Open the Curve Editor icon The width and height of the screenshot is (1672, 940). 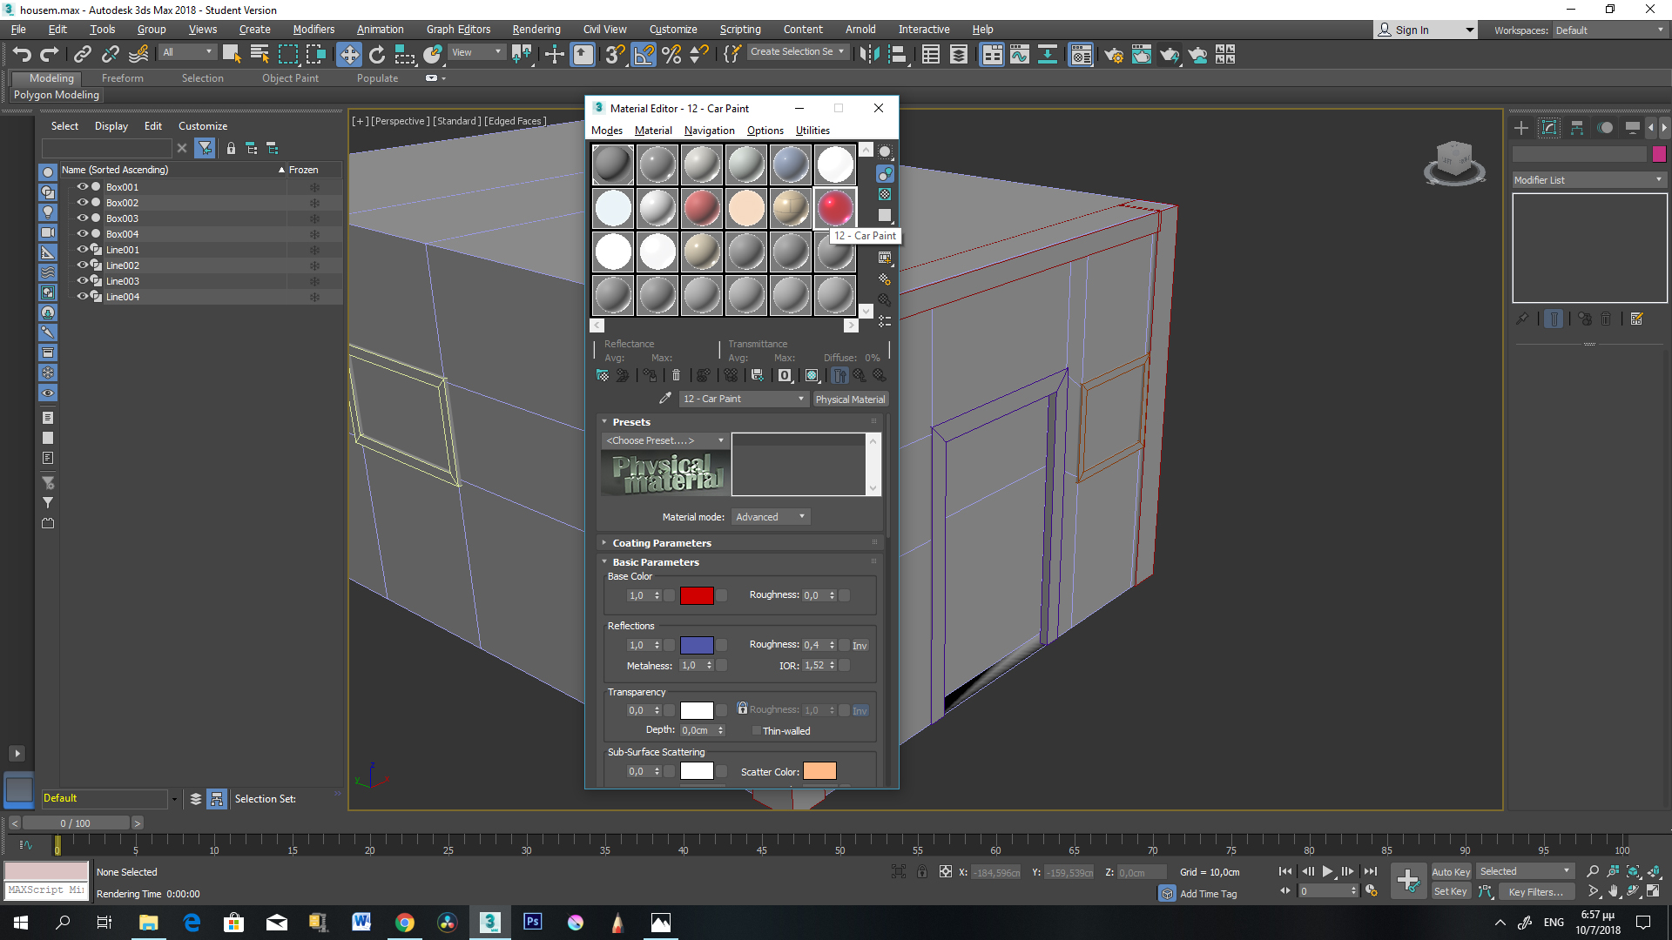click(1020, 55)
